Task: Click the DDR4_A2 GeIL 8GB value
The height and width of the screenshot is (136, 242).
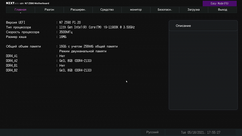Action: [75, 61]
